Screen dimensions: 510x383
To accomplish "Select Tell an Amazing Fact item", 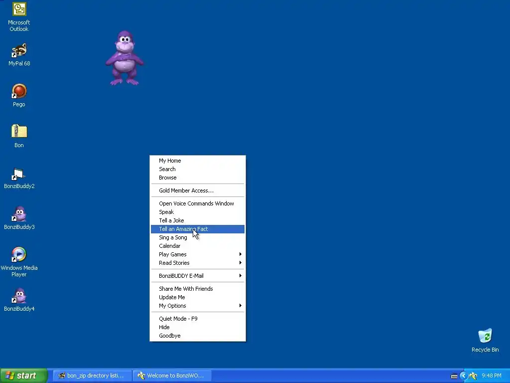I will pyautogui.click(x=197, y=229).
